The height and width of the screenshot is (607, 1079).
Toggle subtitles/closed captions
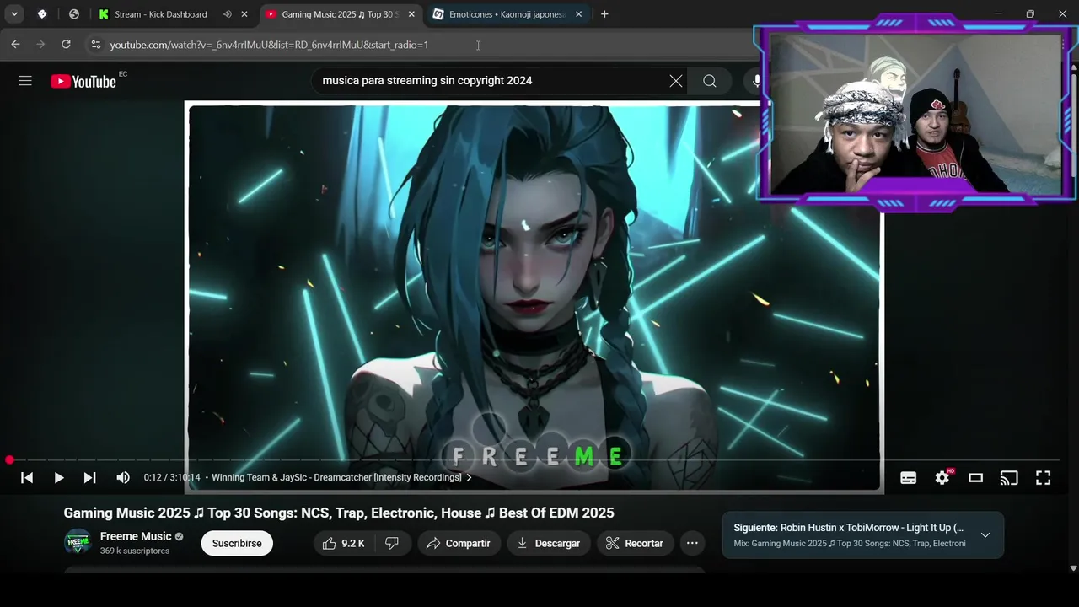pos(908,478)
